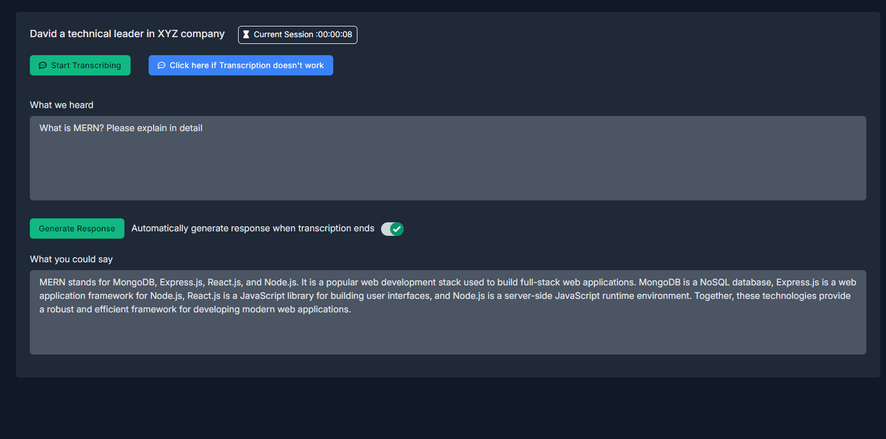Click the 'What you could say' label
Screen dimensions: 886x439
point(71,259)
